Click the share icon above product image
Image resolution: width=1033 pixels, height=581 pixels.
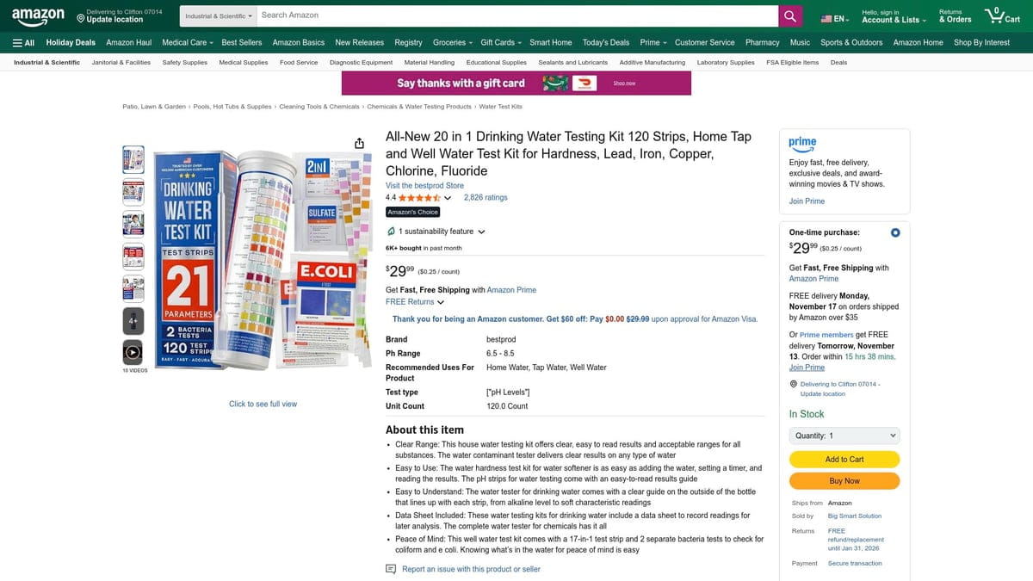[359, 143]
